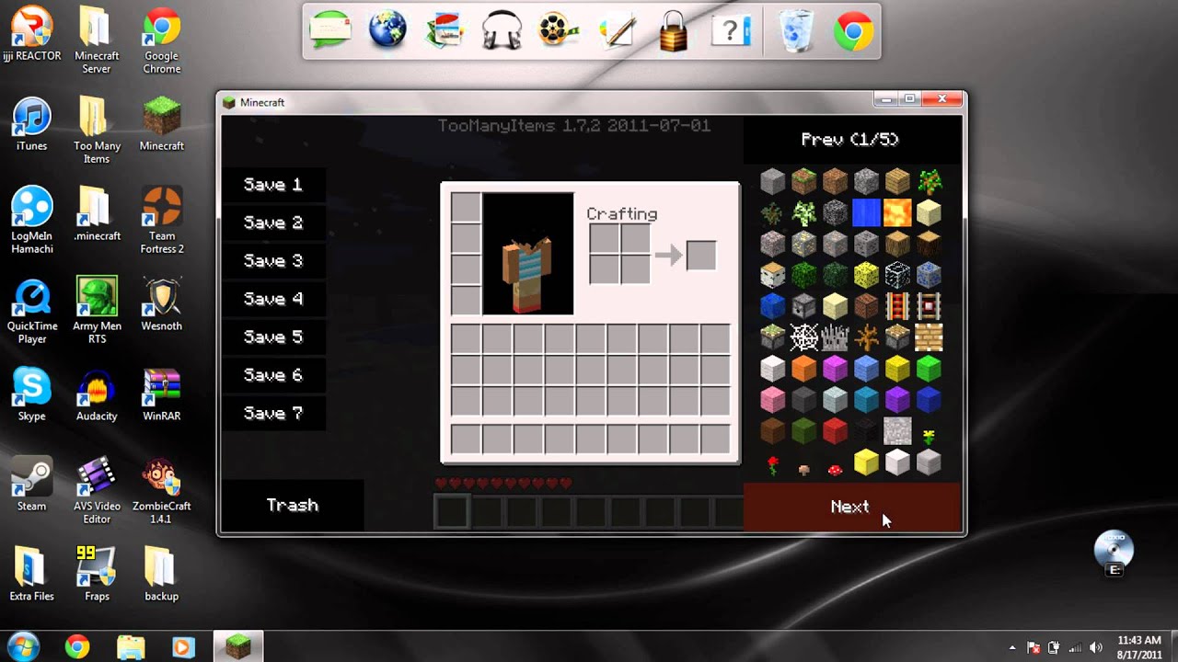
Task: Open the Steam desktop shortcut
Action: point(31,485)
